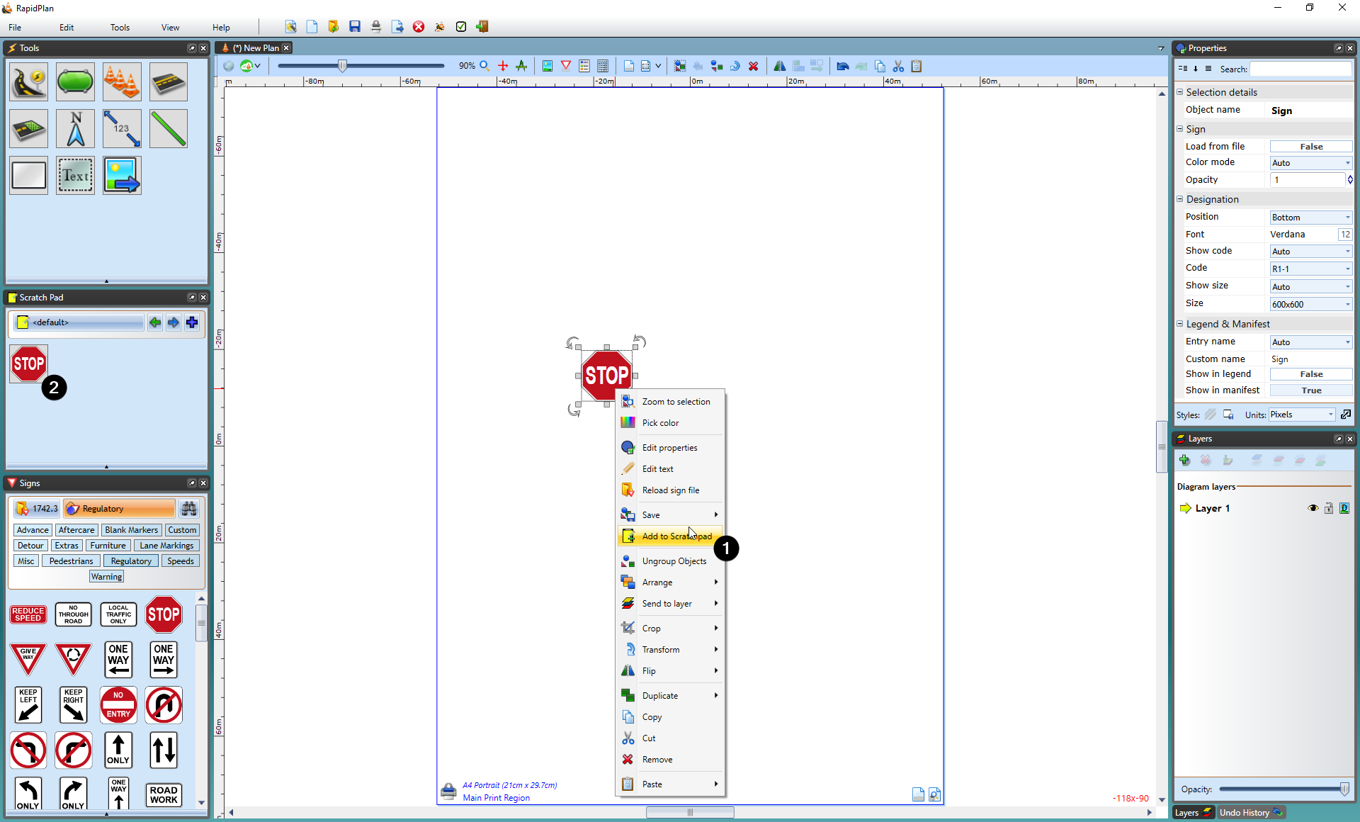
Task: Select the green Vehicle tool
Action: 75,81
